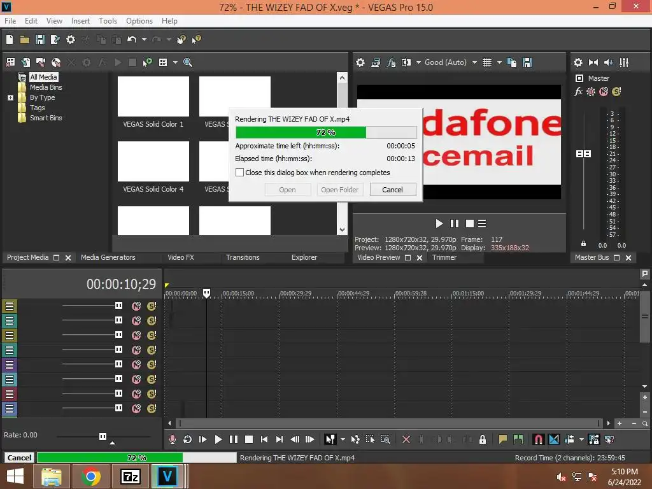Click the Master volume fader handle

click(x=583, y=154)
